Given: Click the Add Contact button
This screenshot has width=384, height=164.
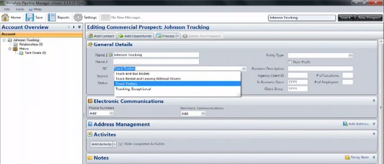Looking at the screenshot, I should 101,36.
